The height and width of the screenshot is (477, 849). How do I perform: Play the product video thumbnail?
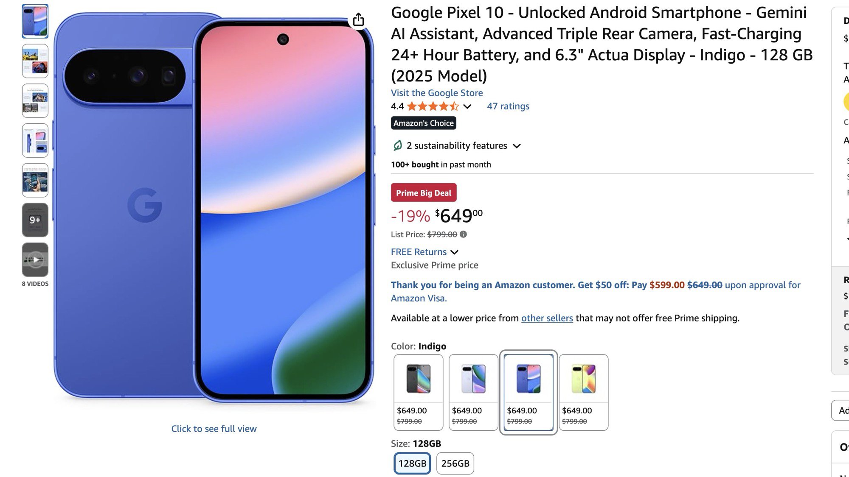point(35,259)
